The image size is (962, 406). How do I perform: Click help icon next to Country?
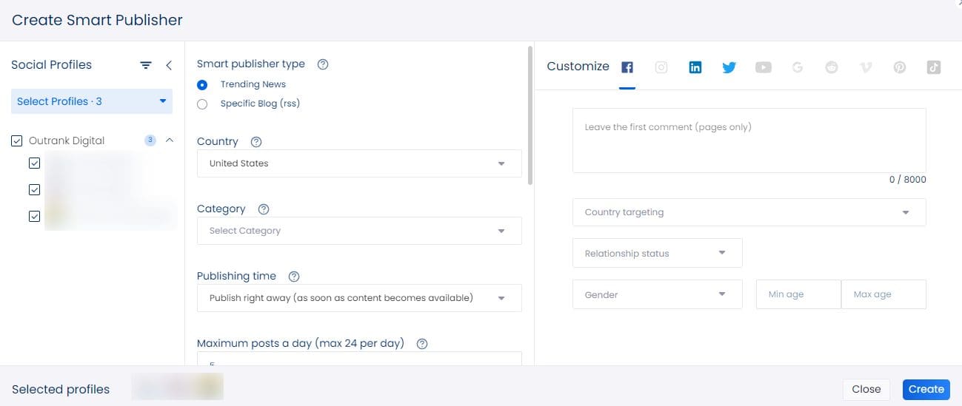256,142
